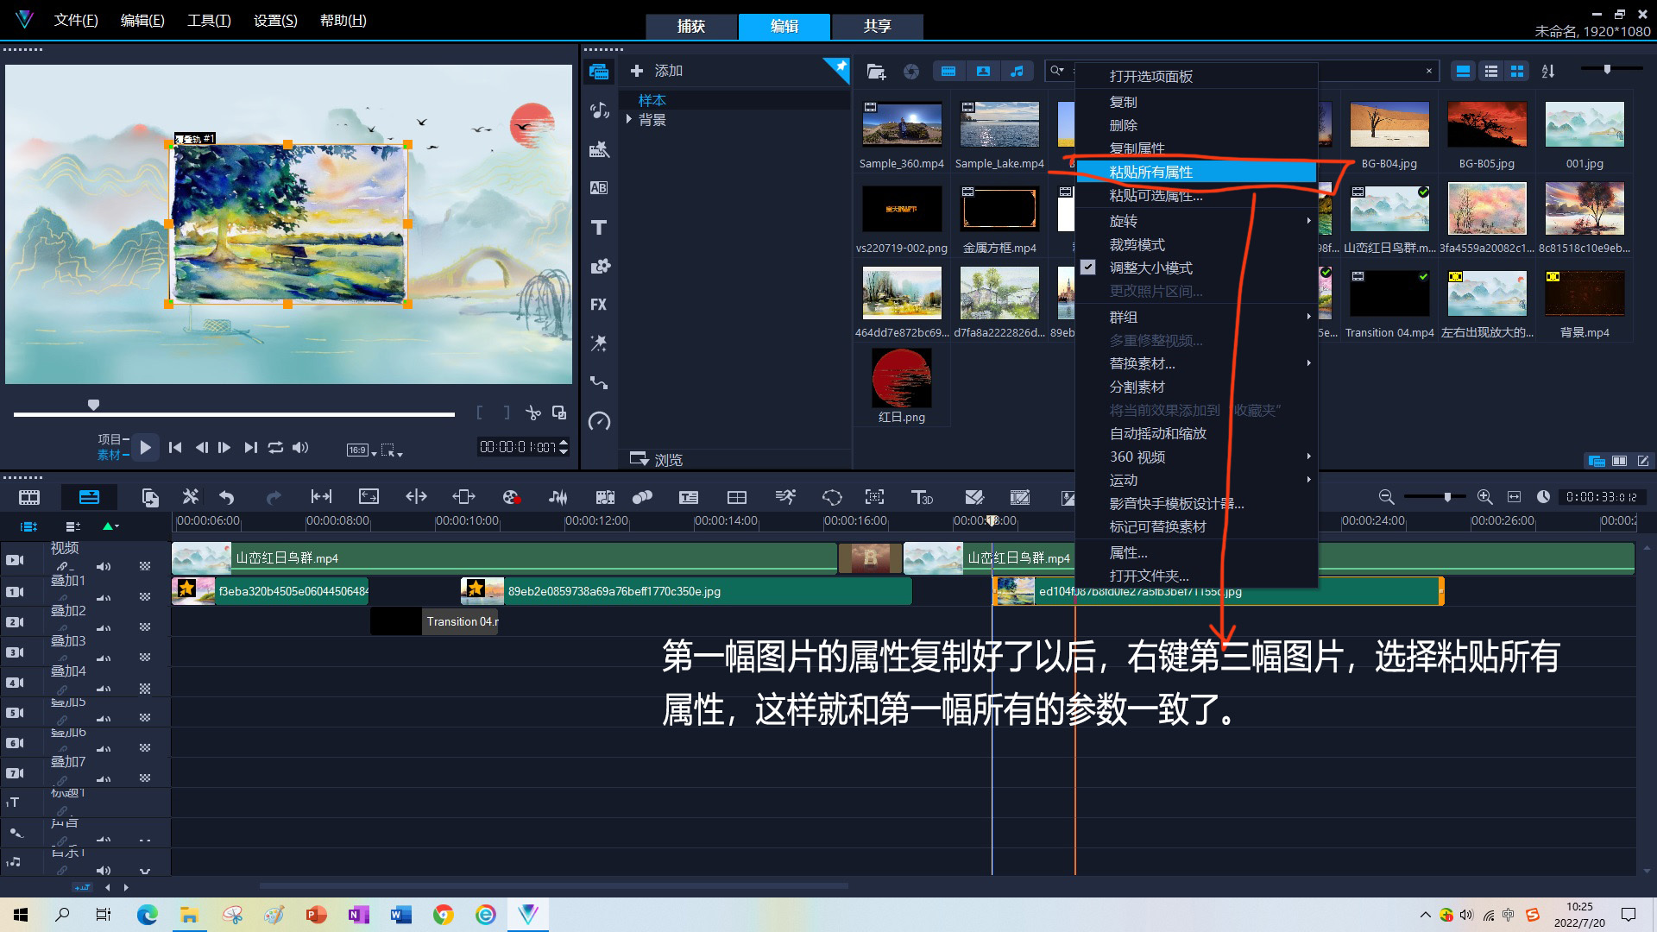Click the 浏览 button
The image size is (1657, 932).
[657, 459]
